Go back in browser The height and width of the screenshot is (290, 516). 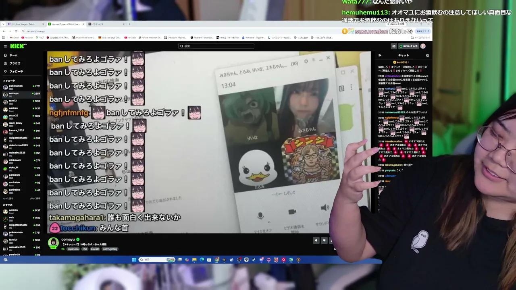4,31
